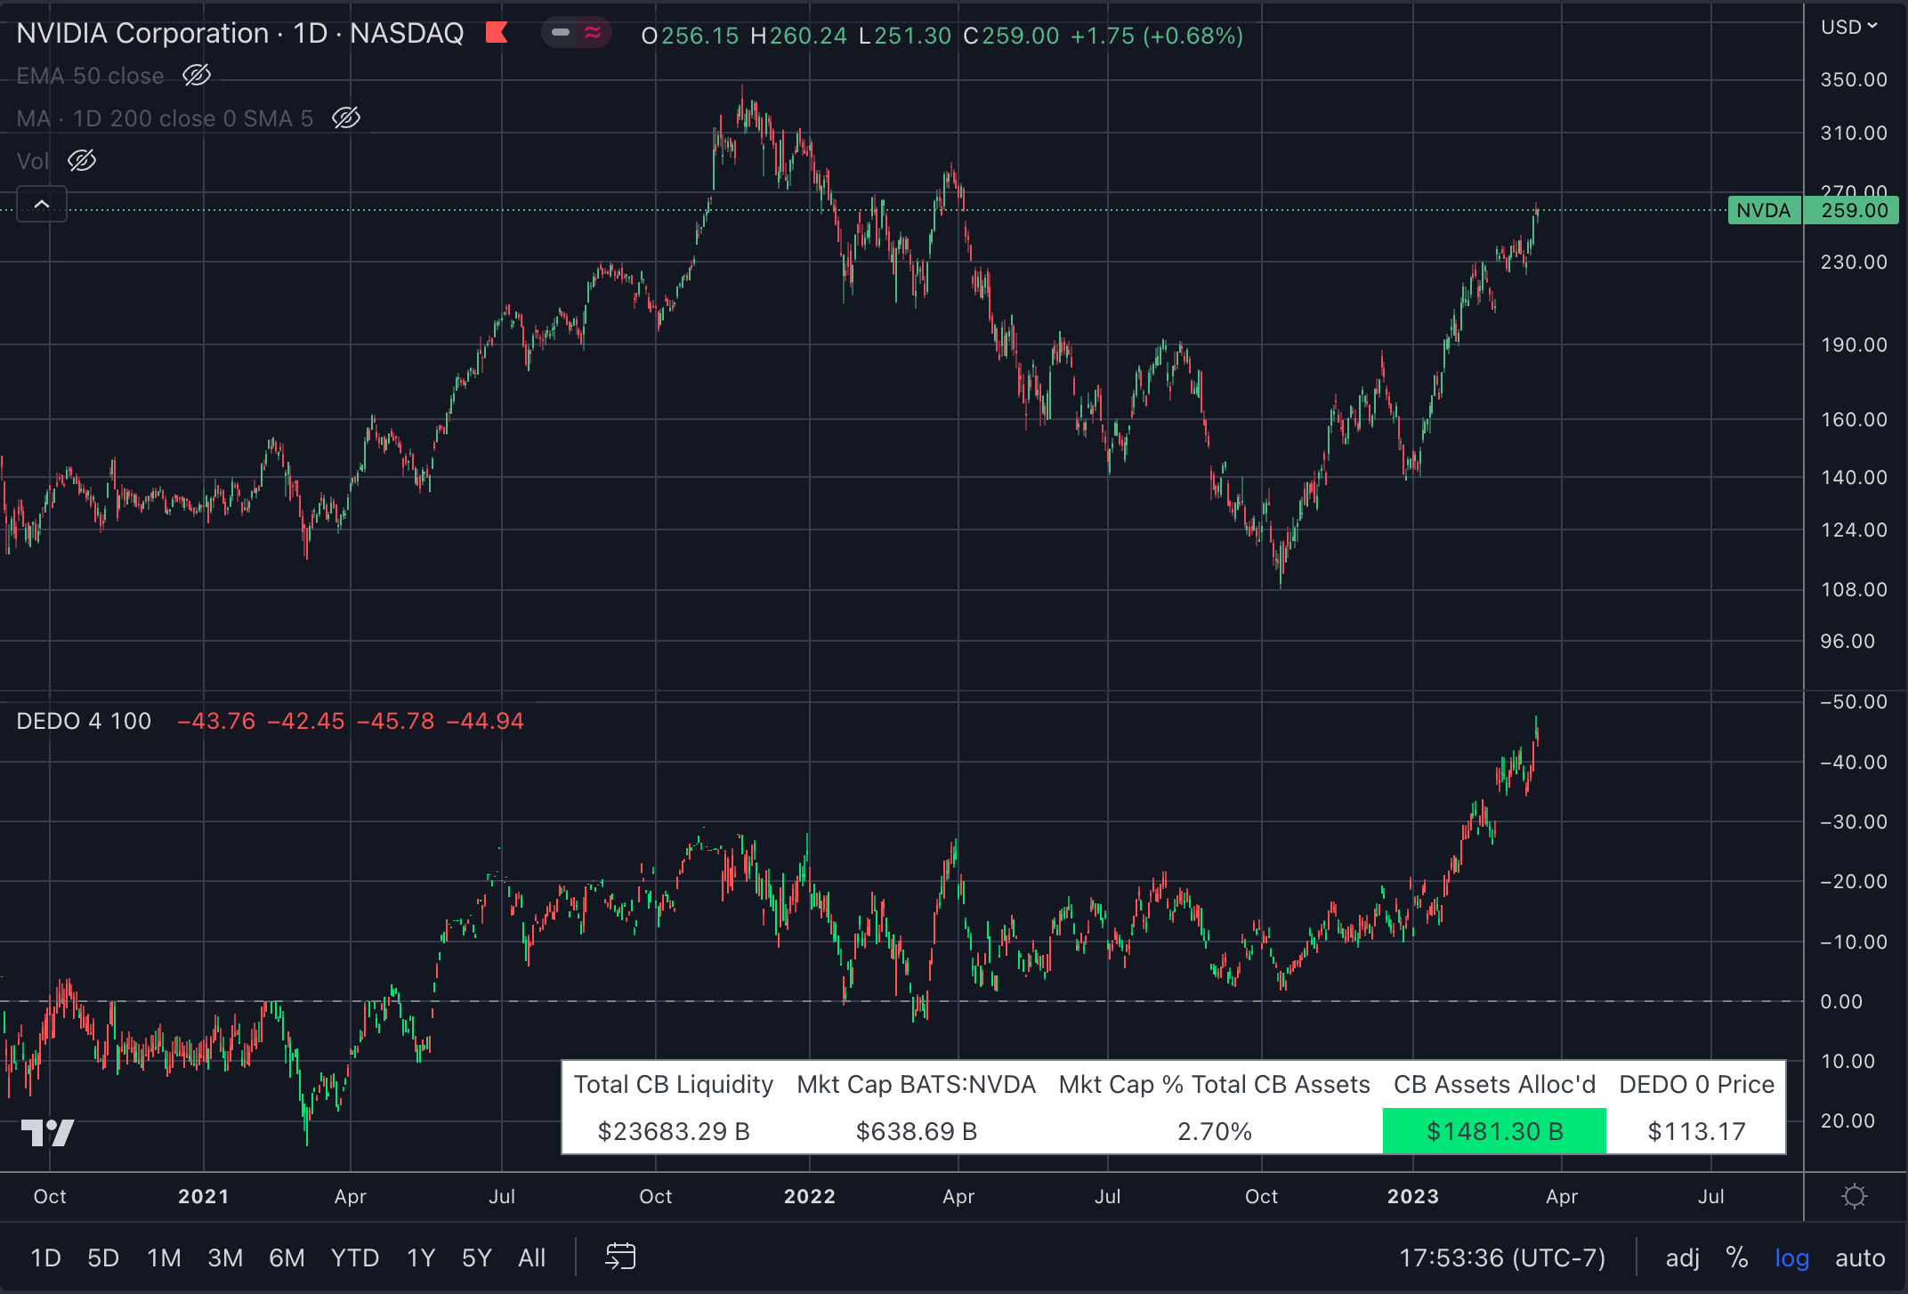
Task: Open the go-to-date calendar icon
Action: coord(620,1257)
